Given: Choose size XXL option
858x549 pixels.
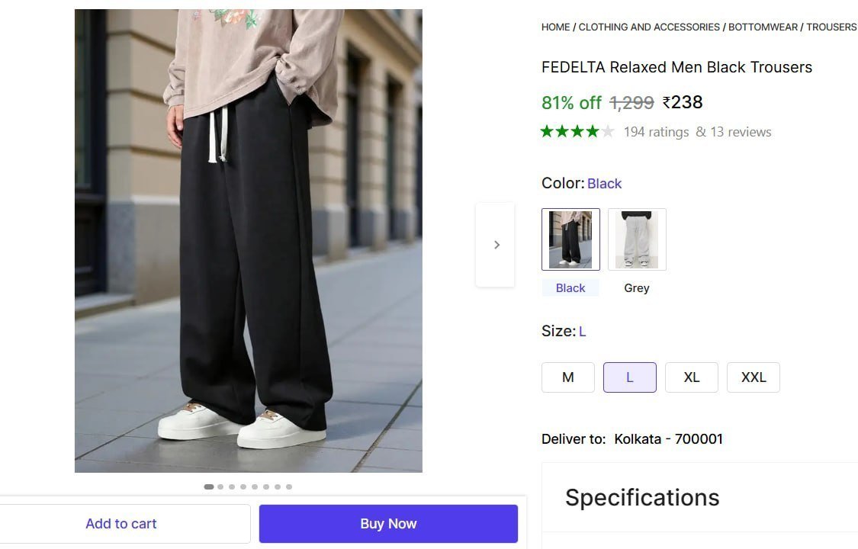Looking at the screenshot, I should point(754,377).
